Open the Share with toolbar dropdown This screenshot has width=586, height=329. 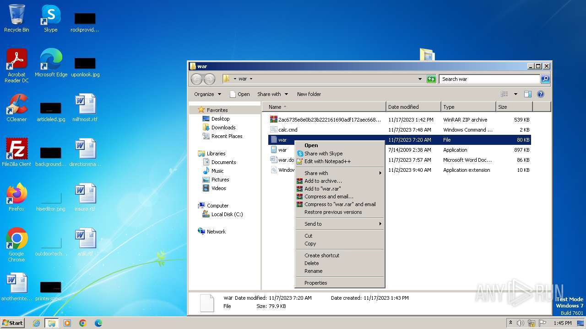[272, 94]
